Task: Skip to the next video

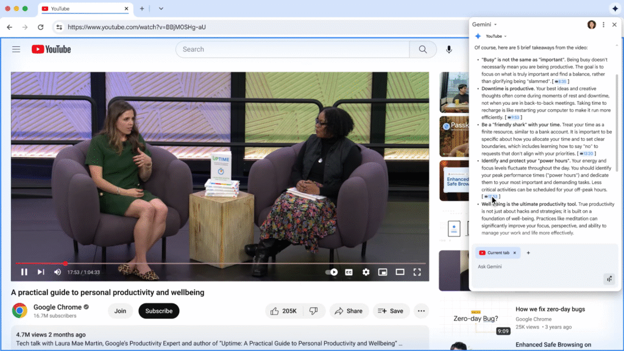Action: click(41, 272)
